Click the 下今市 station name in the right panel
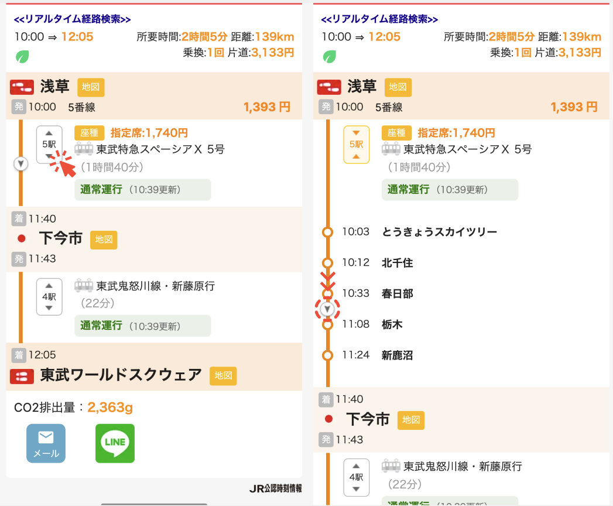 [368, 419]
